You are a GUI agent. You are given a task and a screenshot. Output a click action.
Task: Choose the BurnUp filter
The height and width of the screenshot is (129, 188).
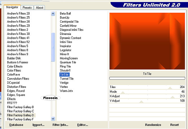65,18
